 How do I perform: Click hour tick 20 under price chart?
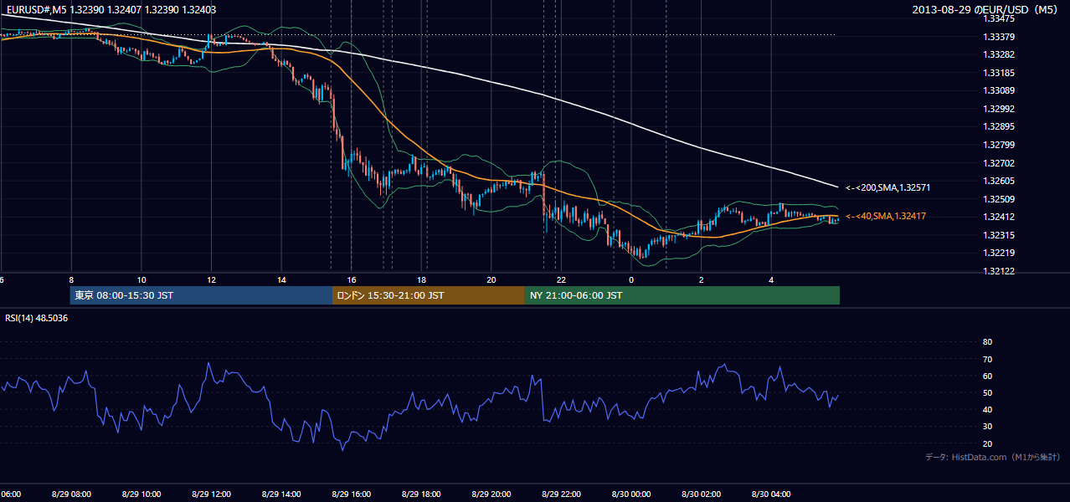click(491, 279)
